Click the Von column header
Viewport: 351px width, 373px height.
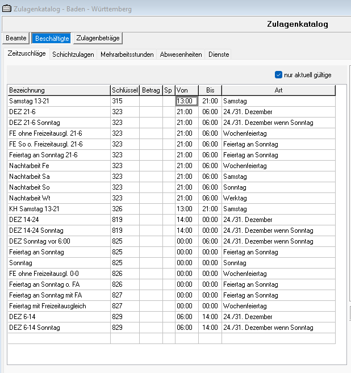186,90
